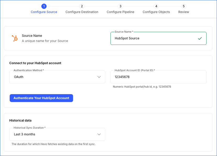Go to the Review step
Image resolution: width=217 pixels, height=156 pixels.
(184, 12)
